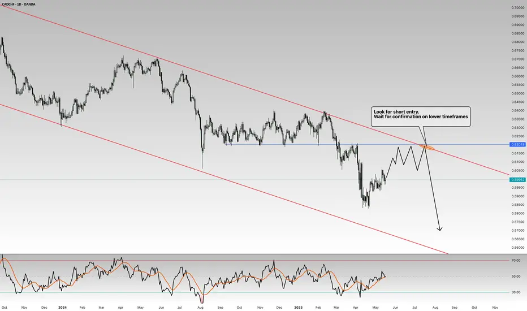527x311 pixels.
Task: Click the CADCHF 1D OANDA symbol title
Action: (x=19, y=5)
